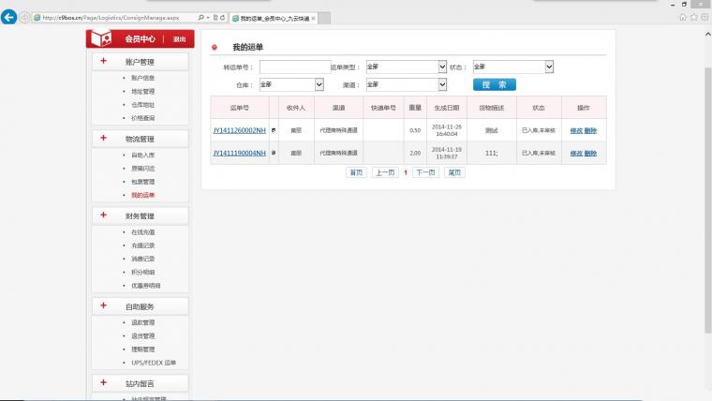Click the red plus icon beside 财务管理

coord(104,215)
